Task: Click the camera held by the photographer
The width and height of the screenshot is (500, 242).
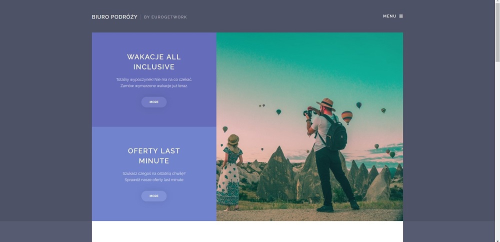Action: [x=308, y=113]
